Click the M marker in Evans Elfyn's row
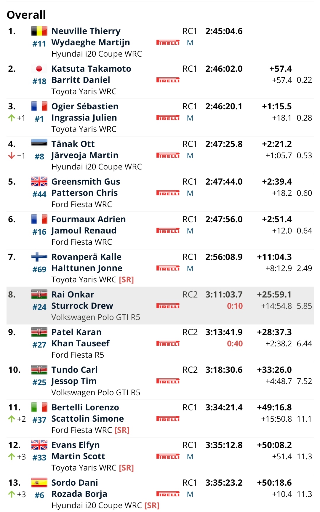This screenshot has height=512, width=320. pos(190,457)
